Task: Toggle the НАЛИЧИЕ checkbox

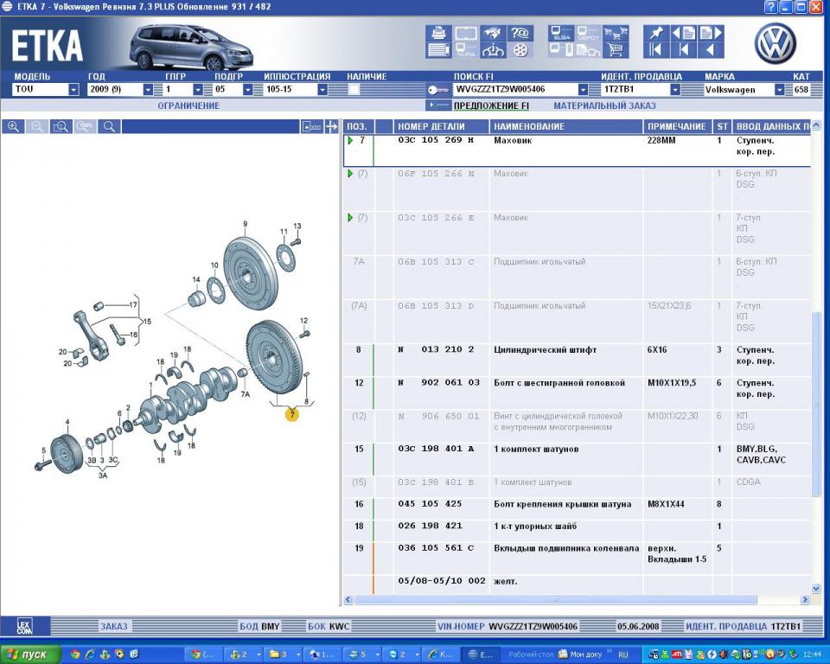Action: click(x=354, y=89)
